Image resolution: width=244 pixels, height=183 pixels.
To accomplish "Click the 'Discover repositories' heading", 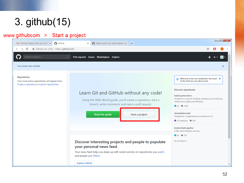I will pos(185,90).
